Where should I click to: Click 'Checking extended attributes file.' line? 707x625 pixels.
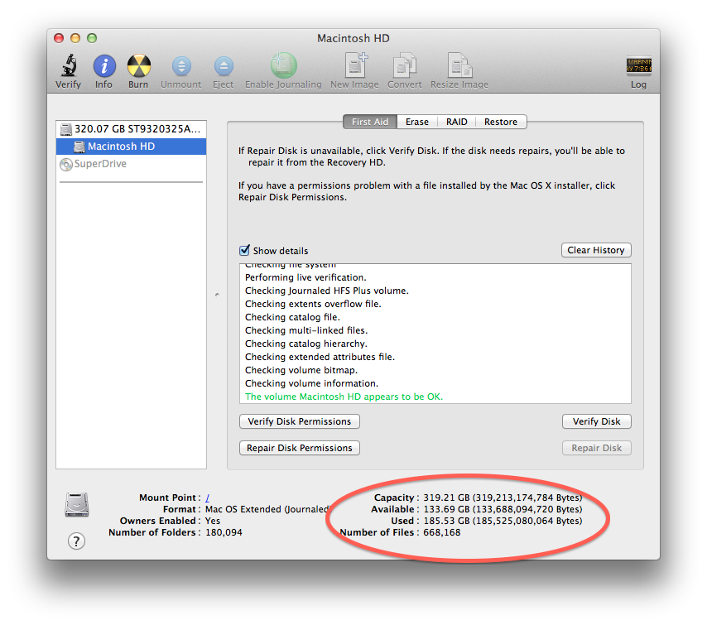pyautogui.click(x=320, y=357)
